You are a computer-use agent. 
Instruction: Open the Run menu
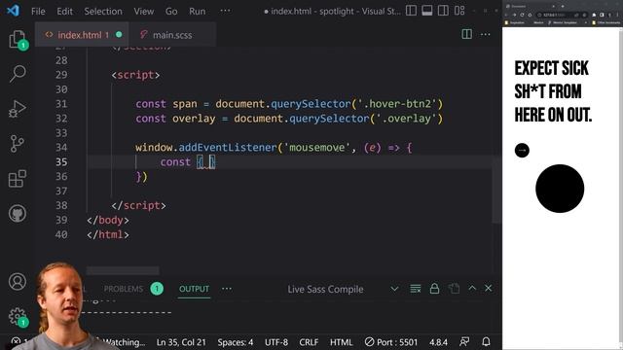click(x=197, y=11)
